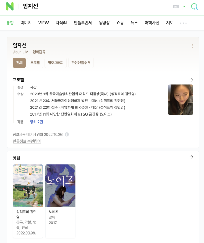Click the 2021년 22회 전주국제영화제 award line

point(77,107)
